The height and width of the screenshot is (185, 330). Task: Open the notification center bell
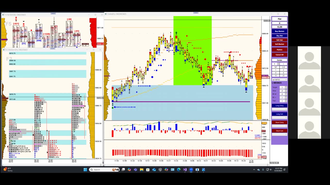tap(284, 170)
